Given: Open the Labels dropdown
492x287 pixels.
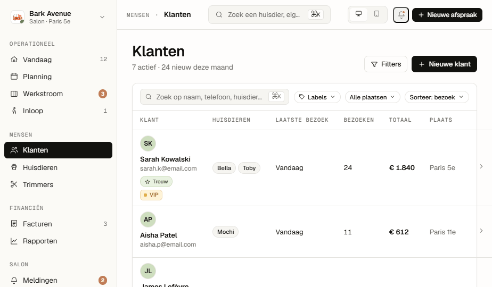Looking at the screenshot, I should (x=317, y=97).
